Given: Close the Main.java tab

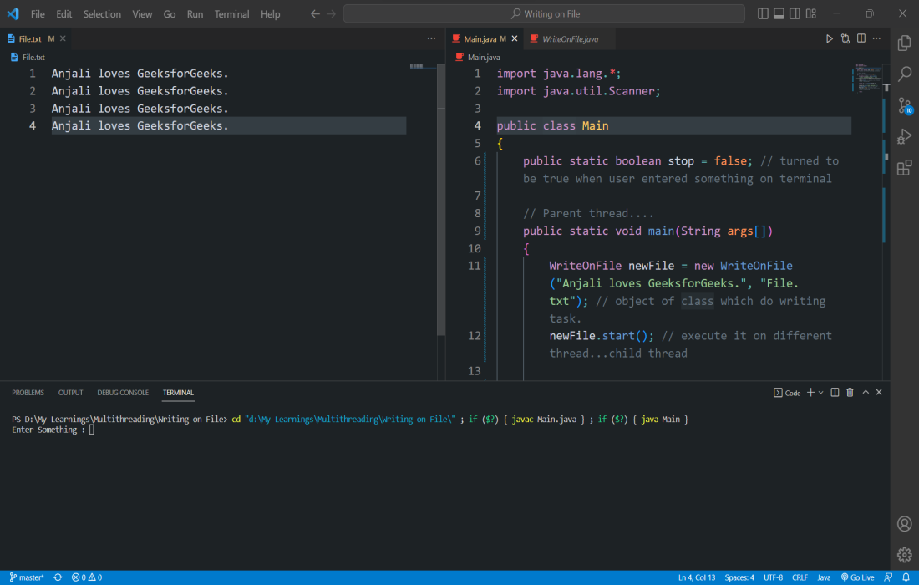Looking at the screenshot, I should 515,38.
